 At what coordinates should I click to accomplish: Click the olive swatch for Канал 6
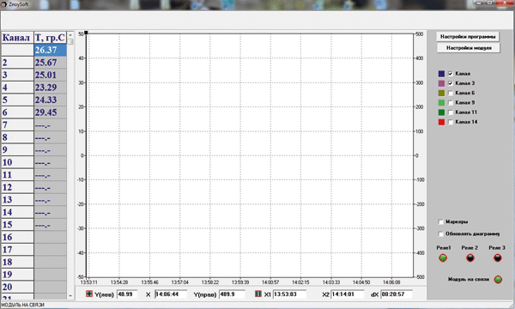[441, 93]
